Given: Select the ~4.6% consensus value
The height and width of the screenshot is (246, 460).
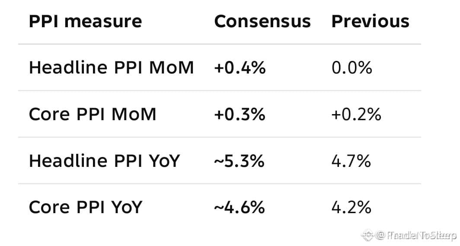Looking at the screenshot, I should (x=240, y=207).
